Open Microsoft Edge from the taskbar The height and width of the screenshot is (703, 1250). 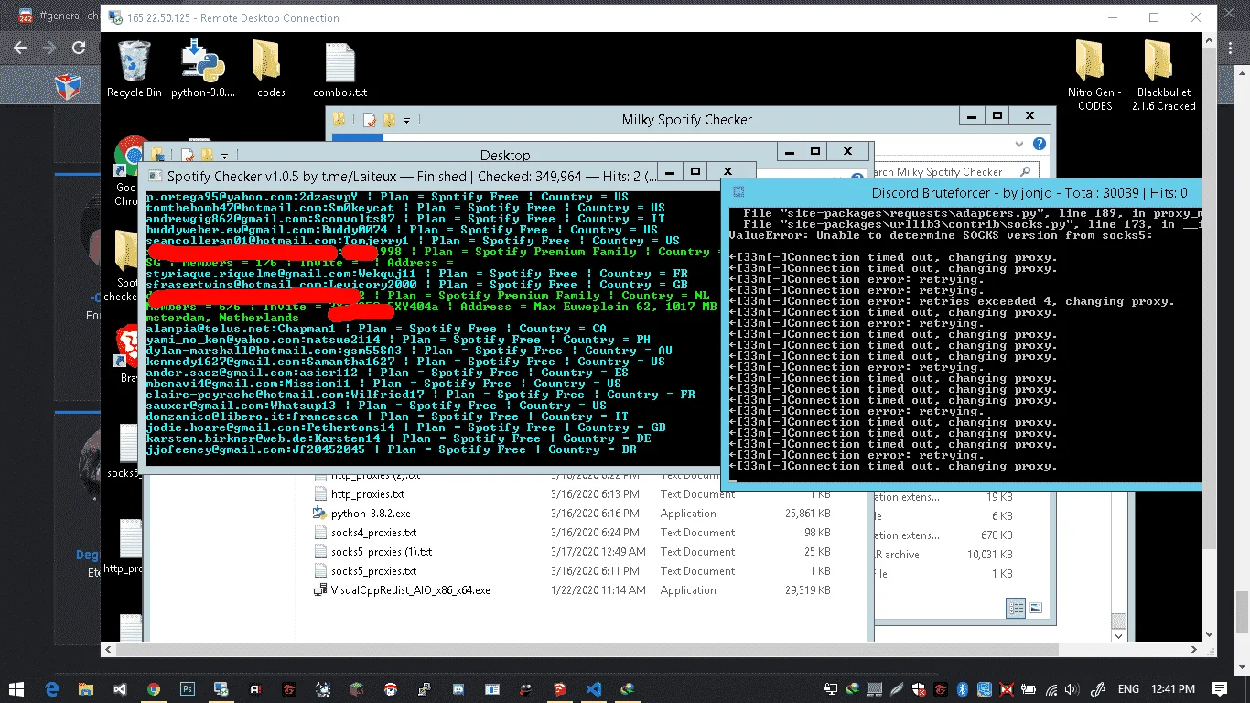tap(52, 688)
